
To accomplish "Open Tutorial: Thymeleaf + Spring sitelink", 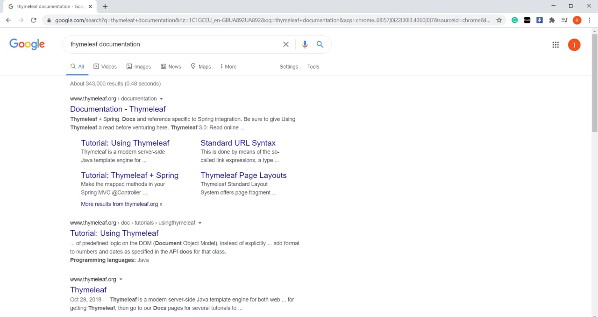I will pyautogui.click(x=129, y=176).
